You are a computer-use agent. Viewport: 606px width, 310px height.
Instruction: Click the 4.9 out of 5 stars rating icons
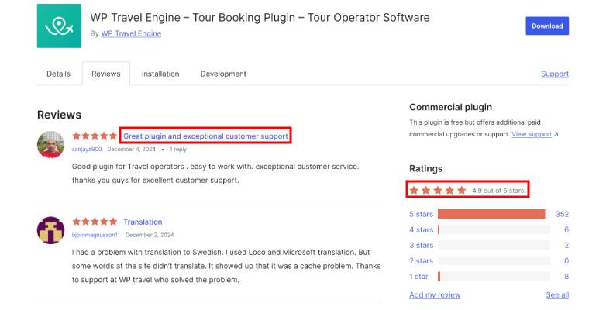point(438,190)
